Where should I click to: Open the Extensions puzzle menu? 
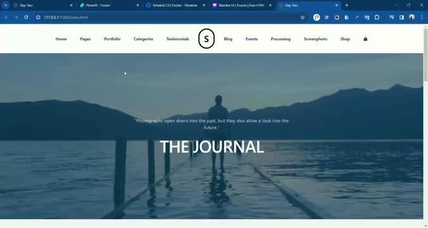click(377, 18)
